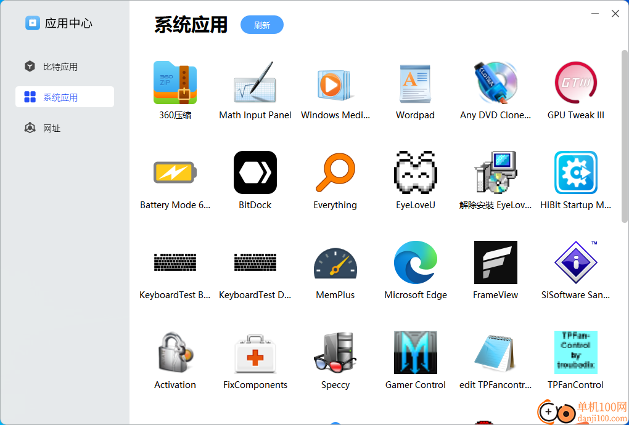Click the 'Activation' label text
The image size is (629, 425).
(175, 385)
